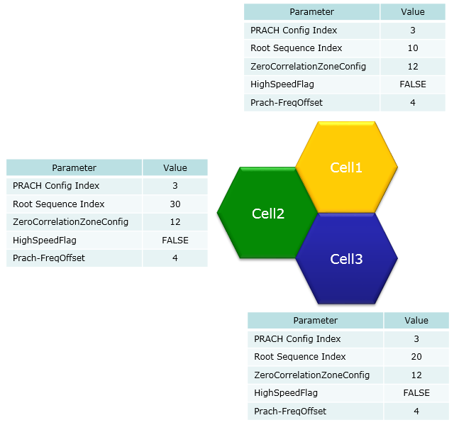Click FALSE value in Cell1's table
Screen dimensions: 454x425
click(x=413, y=84)
